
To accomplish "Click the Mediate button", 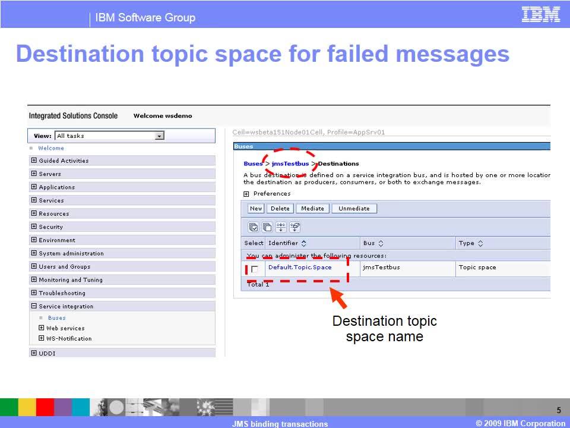I will [x=313, y=209].
